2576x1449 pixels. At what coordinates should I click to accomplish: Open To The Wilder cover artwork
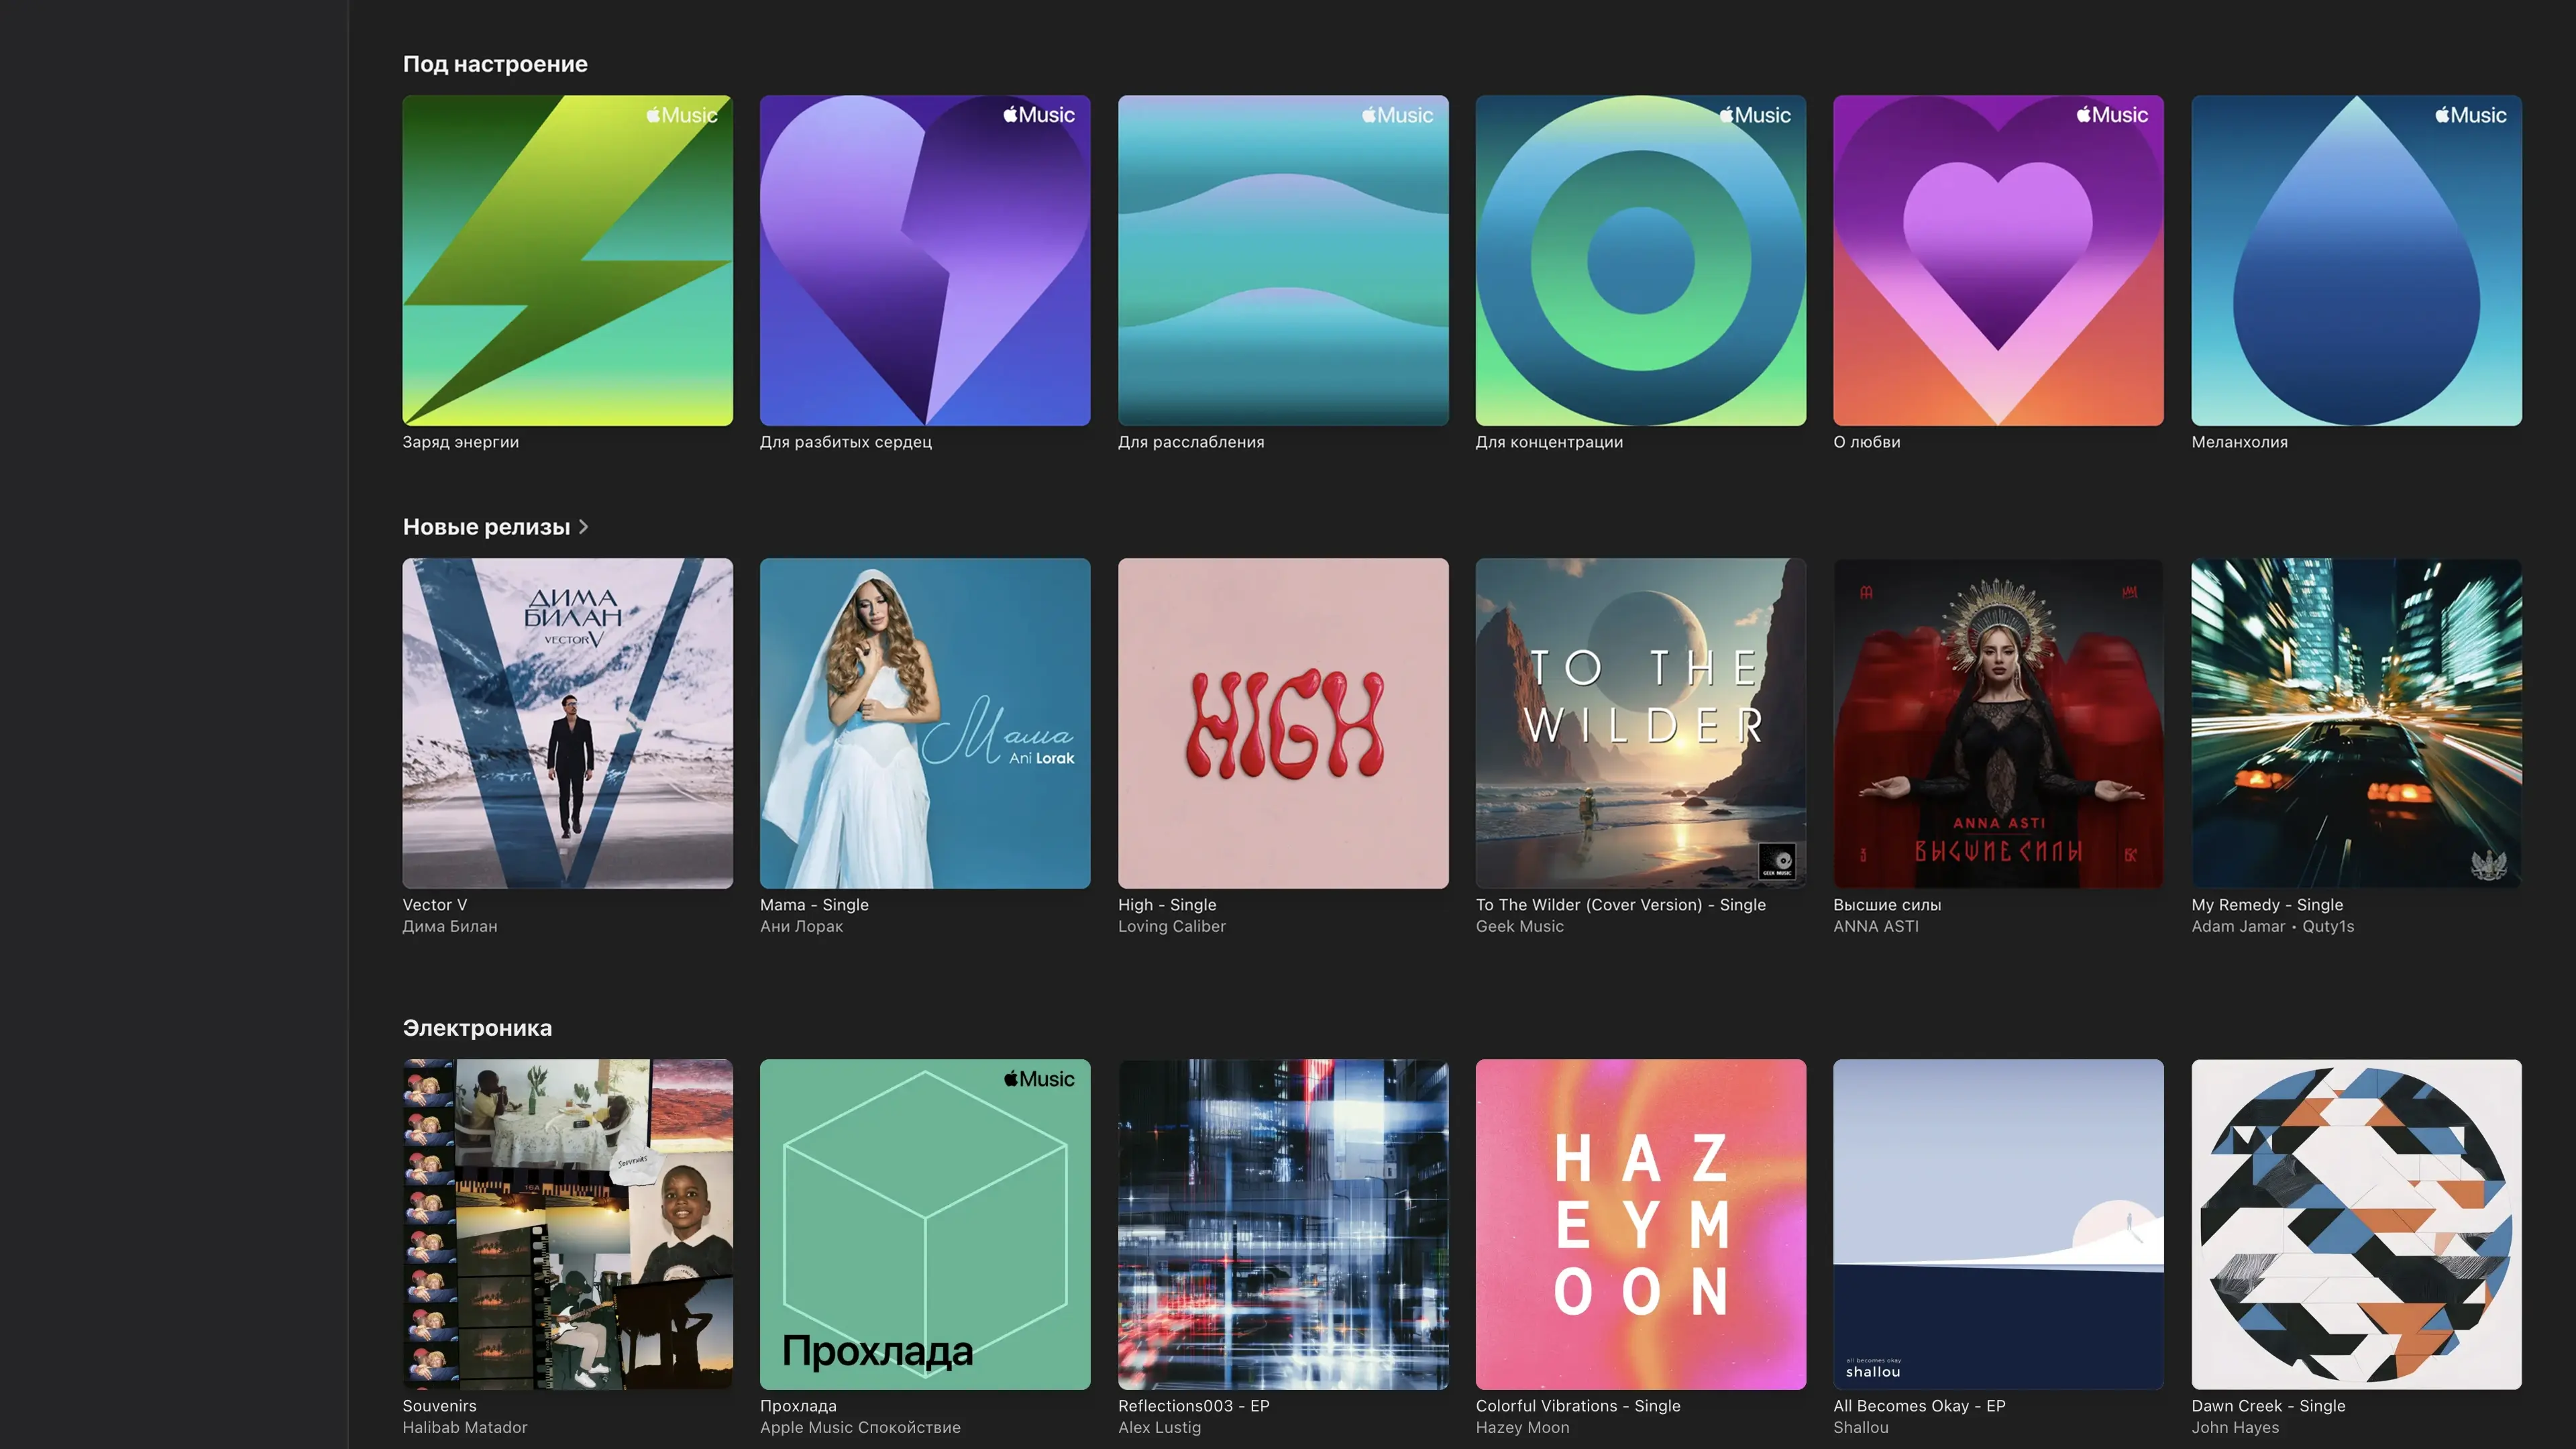1640,722
